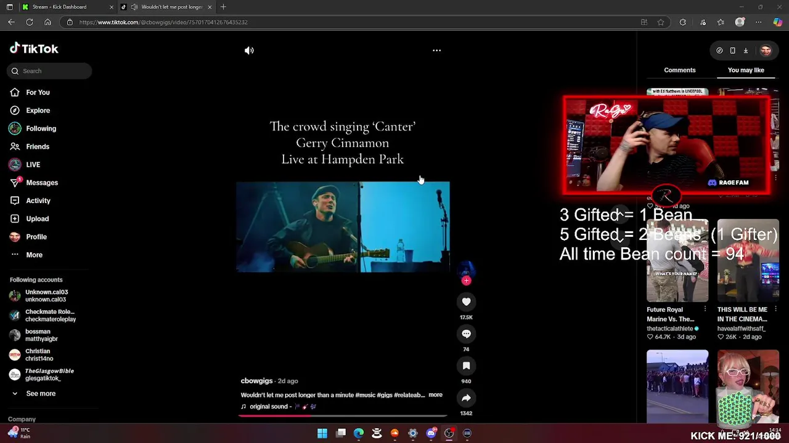Screen dimensions: 789x443
Task: Mute the video with speaker icon
Action: tap(249, 50)
